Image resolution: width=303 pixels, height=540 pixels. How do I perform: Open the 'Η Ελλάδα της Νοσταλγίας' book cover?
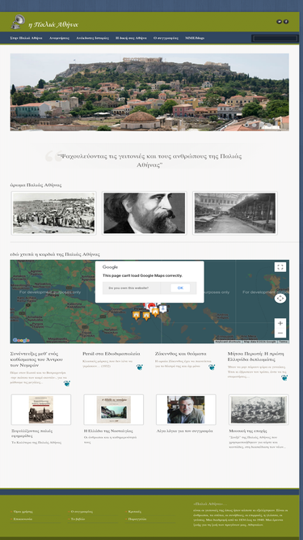(x=114, y=410)
